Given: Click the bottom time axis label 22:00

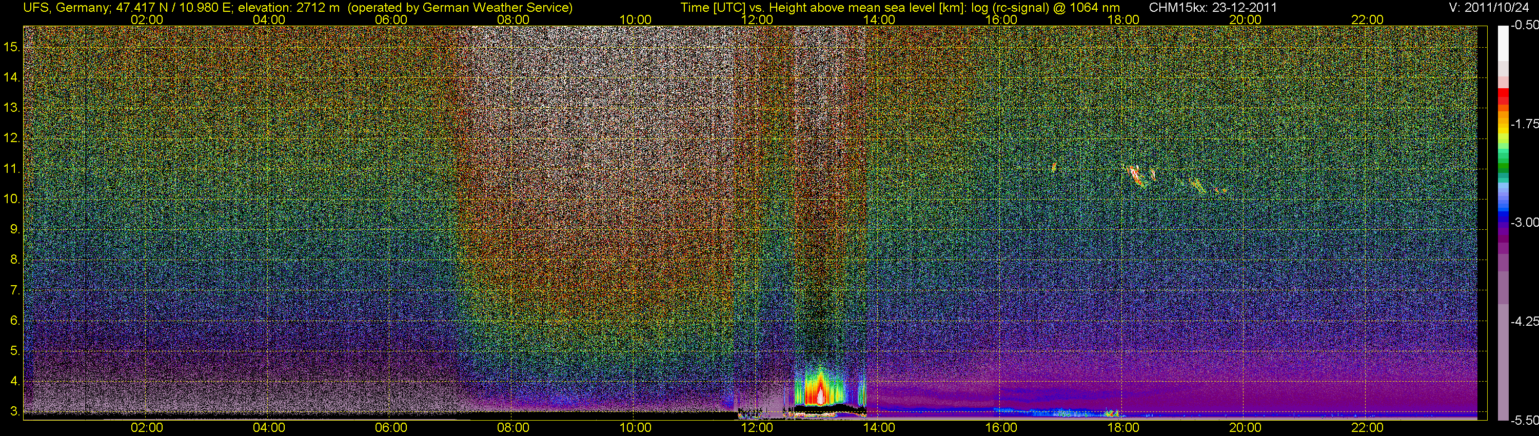Looking at the screenshot, I should pos(1368,428).
